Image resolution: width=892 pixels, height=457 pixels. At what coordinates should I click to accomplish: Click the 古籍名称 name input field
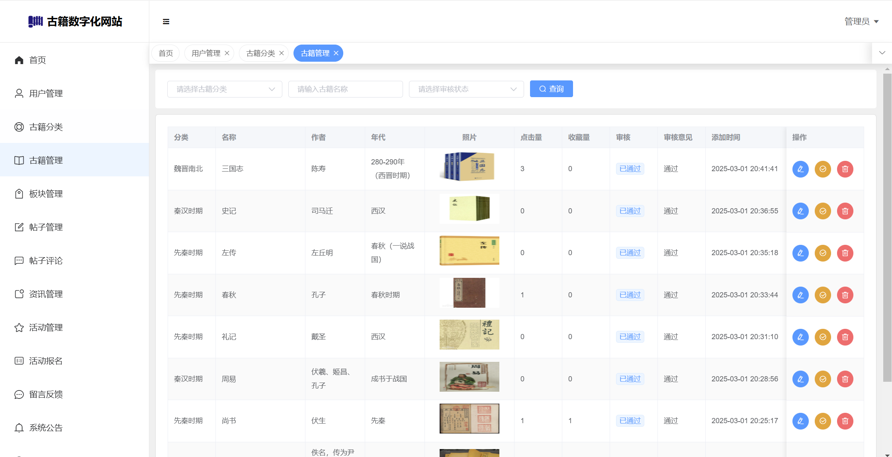click(345, 89)
